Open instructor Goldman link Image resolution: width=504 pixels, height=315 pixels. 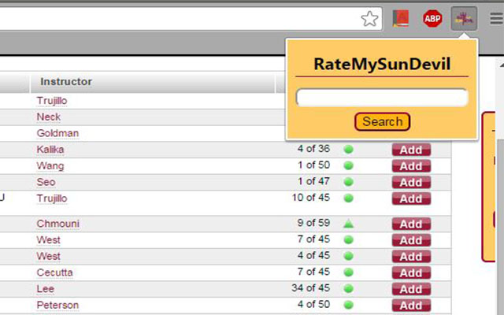57,133
